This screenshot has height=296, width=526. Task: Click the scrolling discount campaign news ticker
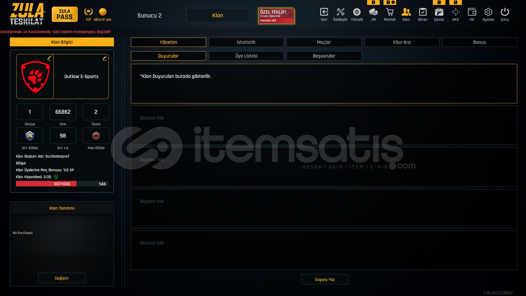(x=56, y=32)
